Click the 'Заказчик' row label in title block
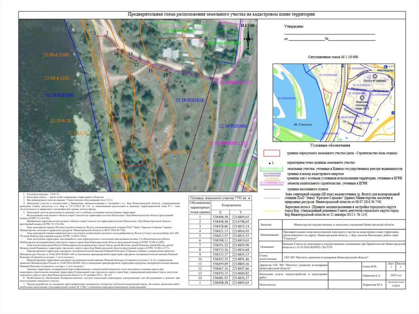The image size is (419, 314). click(x=266, y=225)
